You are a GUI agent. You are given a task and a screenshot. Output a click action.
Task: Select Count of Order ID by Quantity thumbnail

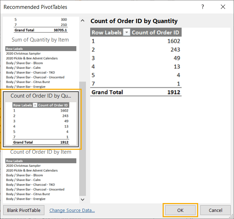[x=41, y=119]
